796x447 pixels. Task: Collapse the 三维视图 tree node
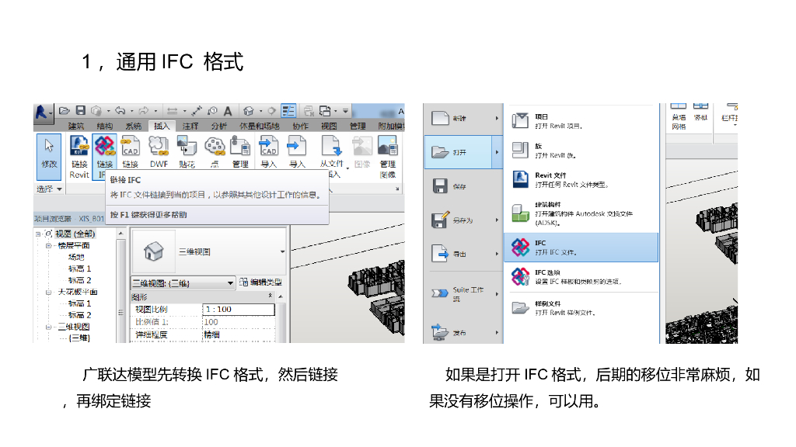click(x=49, y=327)
